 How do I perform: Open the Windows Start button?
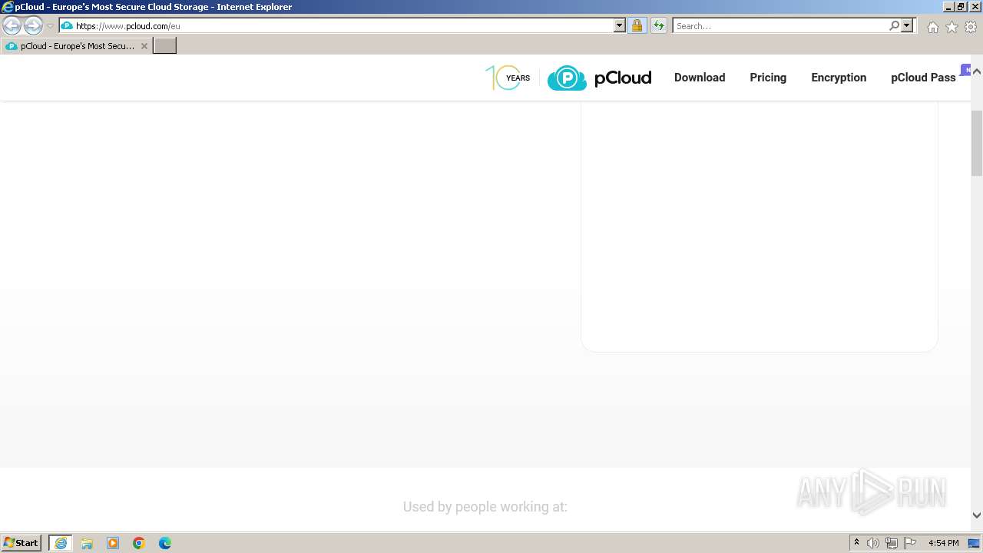pyautogui.click(x=21, y=543)
